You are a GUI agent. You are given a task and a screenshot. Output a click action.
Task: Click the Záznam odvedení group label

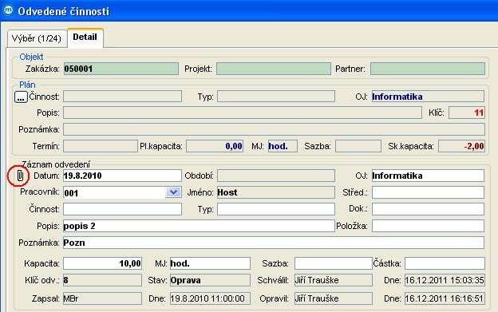point(56,164)
